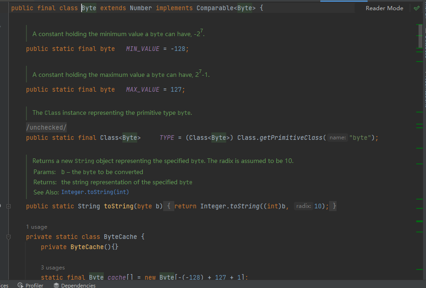Place caret on Number in class declaration
The image size is (426, 288).
tap(141, 8)
